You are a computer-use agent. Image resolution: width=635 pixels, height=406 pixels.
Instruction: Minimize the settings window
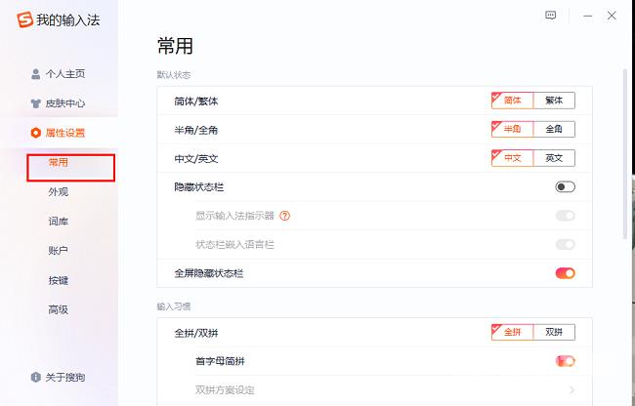[x=587, y=16]
